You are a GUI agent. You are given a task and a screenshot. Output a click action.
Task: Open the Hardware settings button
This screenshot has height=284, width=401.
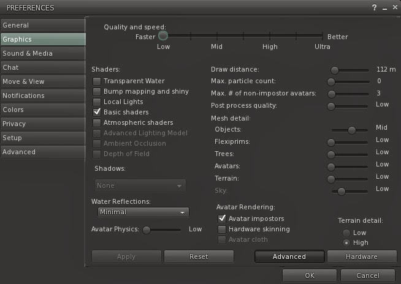coord(362,256)
